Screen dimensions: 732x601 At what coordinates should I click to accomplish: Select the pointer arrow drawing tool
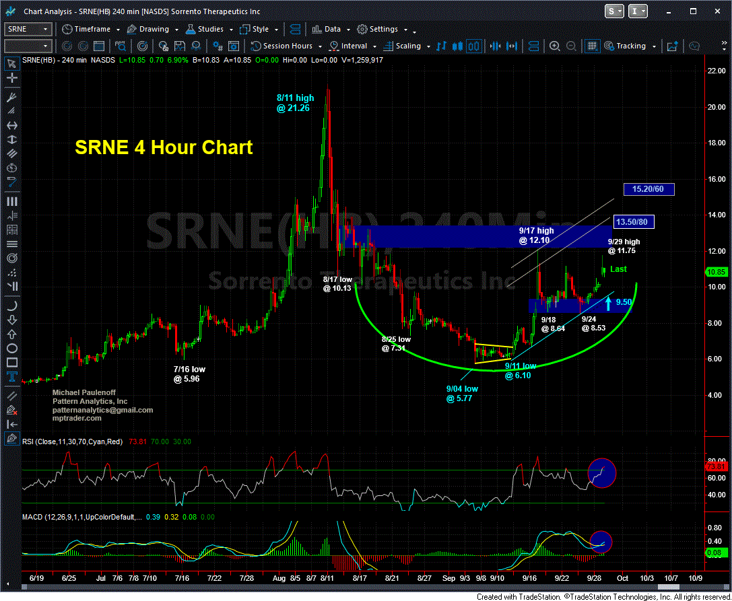pyautogui.click(x=11, y=63)
